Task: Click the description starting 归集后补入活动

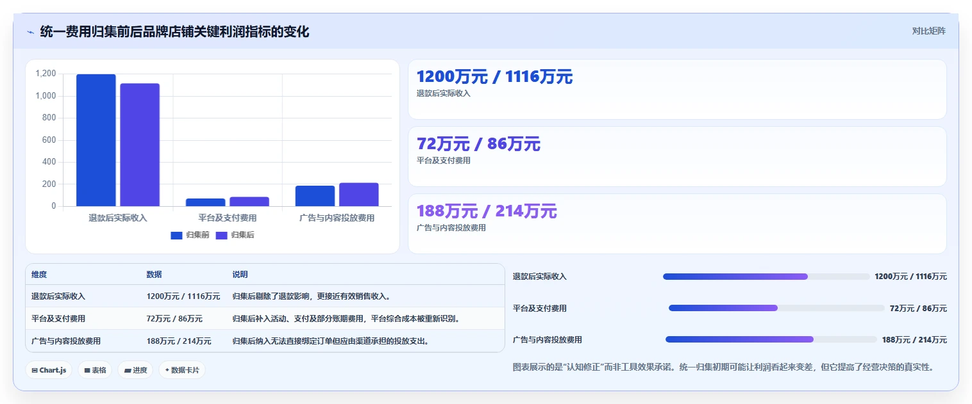Action: tap(346, 318)
